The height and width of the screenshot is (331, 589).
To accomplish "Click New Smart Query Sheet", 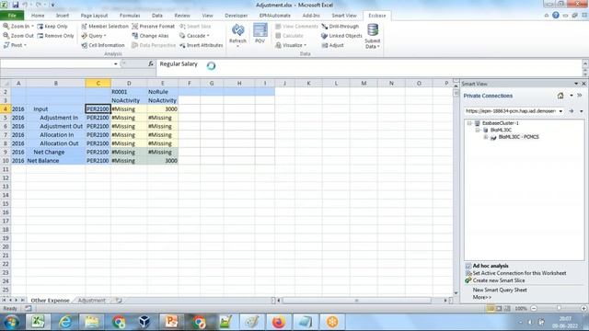I will (x=500, y=290).
